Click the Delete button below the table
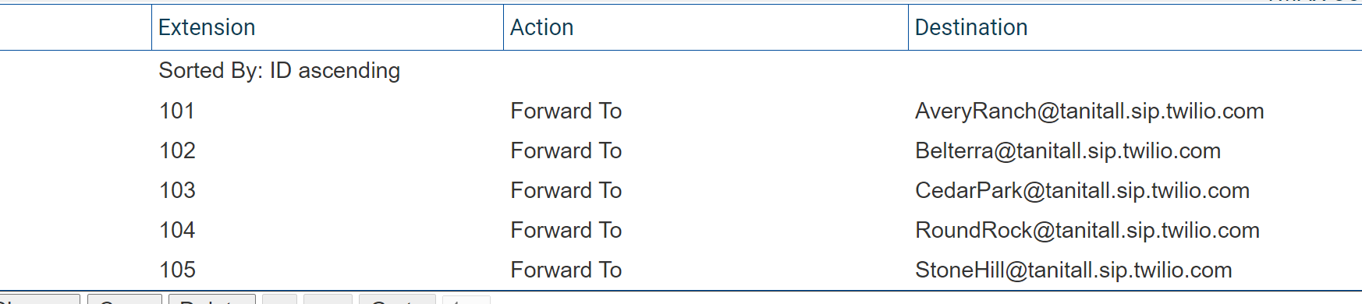The image size is (1362, 304). (x=212, y=299)
